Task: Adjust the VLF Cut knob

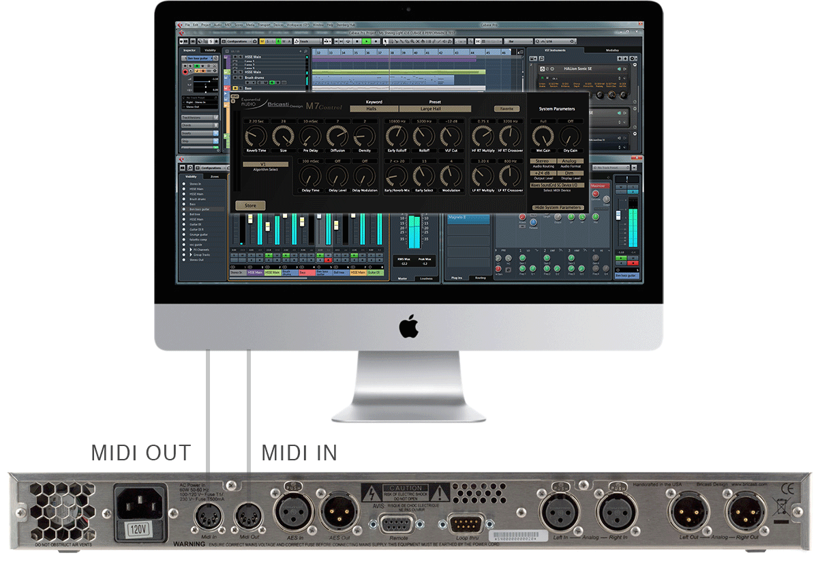Action: point(451,136)
